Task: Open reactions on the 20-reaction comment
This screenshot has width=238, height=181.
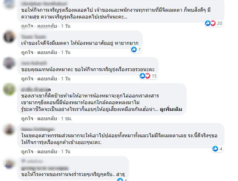Action: [x=214, y=23]
